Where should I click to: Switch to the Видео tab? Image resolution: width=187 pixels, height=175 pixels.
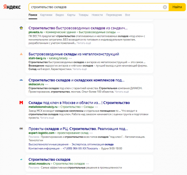point(60,15)
